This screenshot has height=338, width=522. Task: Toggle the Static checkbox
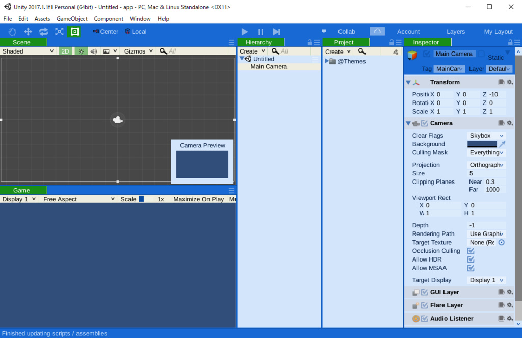pyautogui.click(x=481, y=54)
